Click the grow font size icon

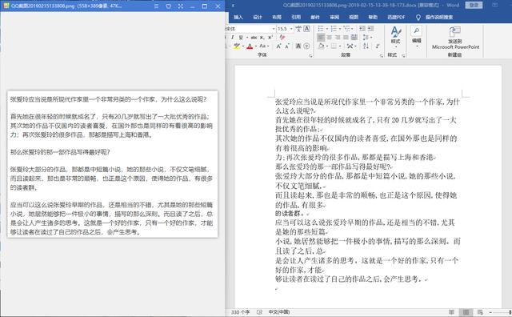click(x=278, y=46)
